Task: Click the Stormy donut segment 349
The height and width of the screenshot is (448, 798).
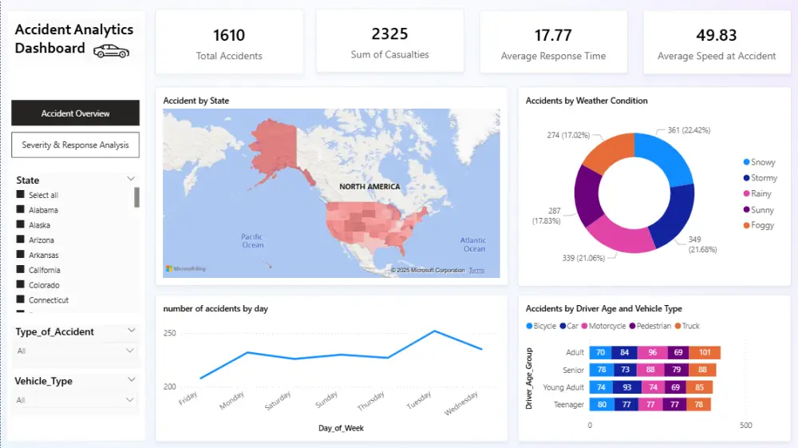Action: click(x=675, y=216)
